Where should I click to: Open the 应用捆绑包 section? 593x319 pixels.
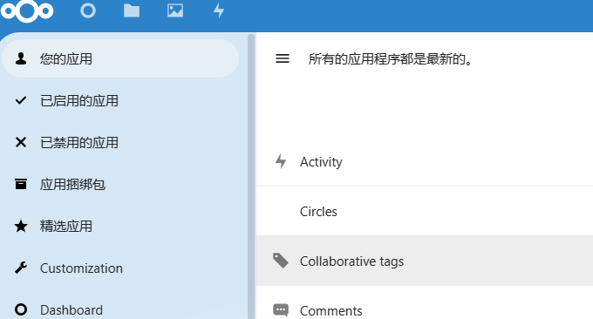[120, 184]
